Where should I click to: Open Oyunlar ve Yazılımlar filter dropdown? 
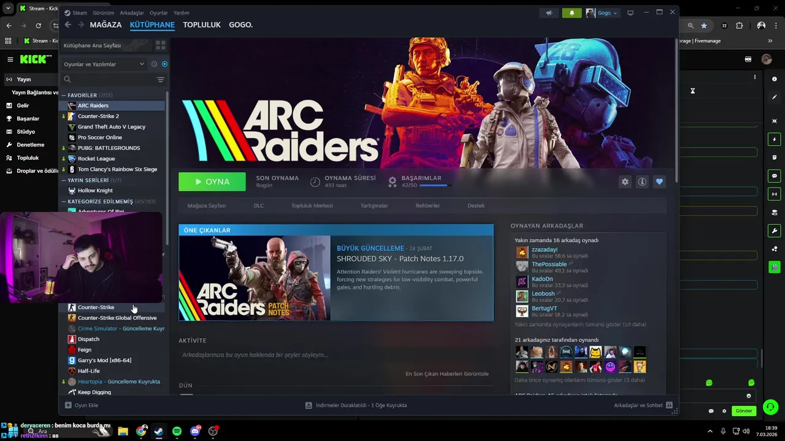coord(104,64)
